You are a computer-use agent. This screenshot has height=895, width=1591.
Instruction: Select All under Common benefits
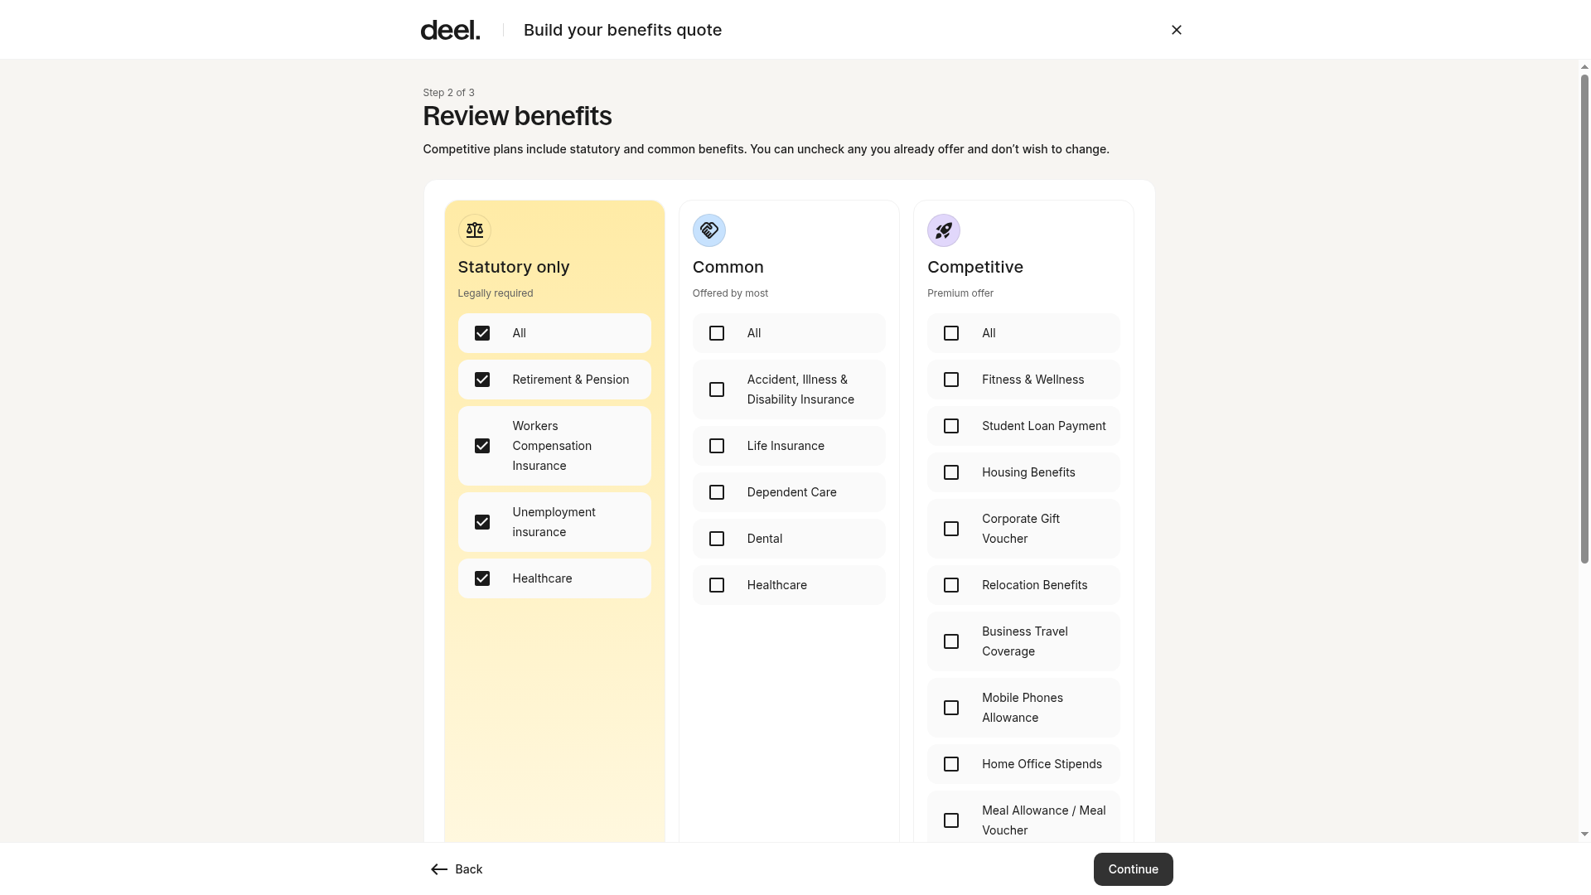coord(717,333)
